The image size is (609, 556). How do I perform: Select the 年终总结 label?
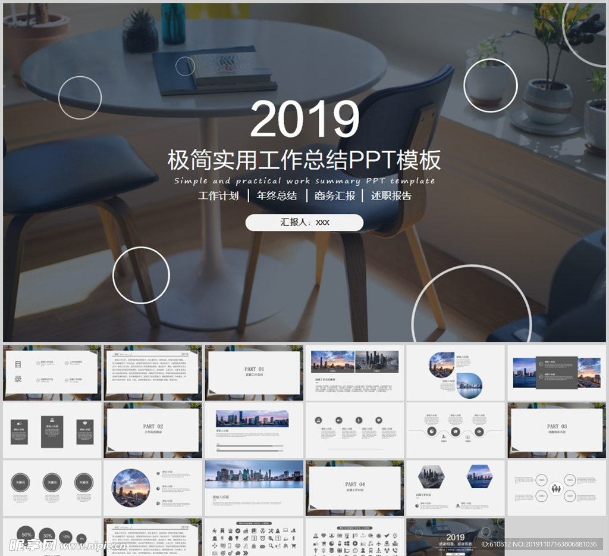[x=277, y=196]
